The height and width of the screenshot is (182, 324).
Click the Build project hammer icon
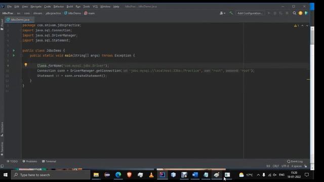[x=231, y=13]
